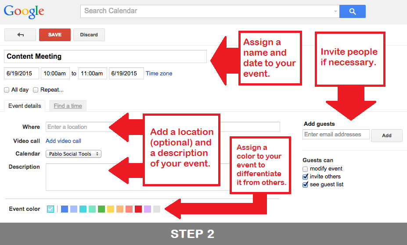This screenshot has width=407, height=245.
Task: Toggle the Repeat checkbox
Action: [36, 90]
